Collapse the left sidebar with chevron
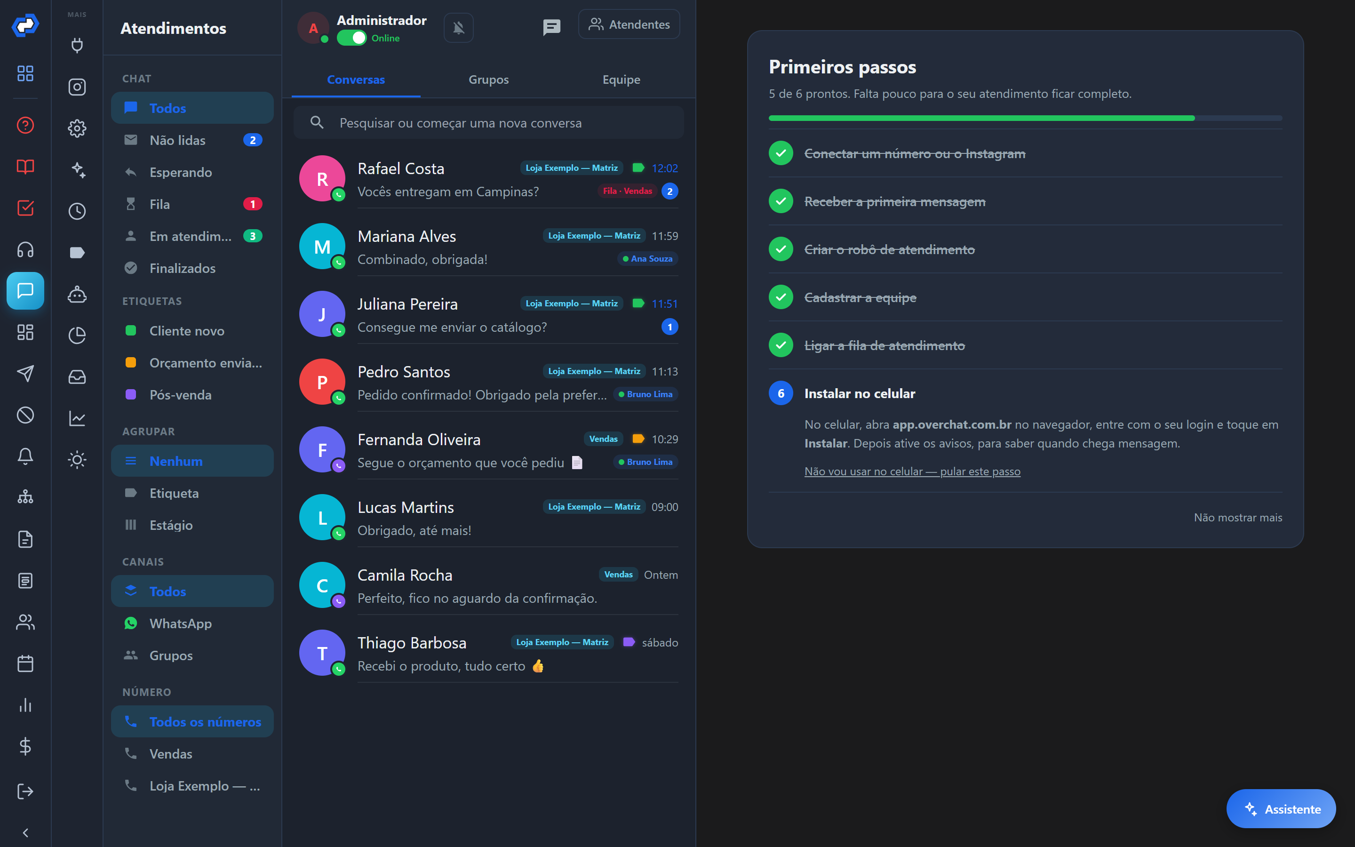 coord(25,832)
